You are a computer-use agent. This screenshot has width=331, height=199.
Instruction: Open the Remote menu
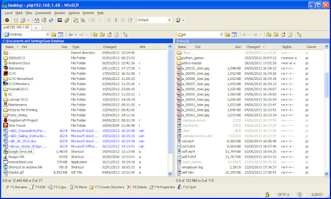[x=88, y=13]
